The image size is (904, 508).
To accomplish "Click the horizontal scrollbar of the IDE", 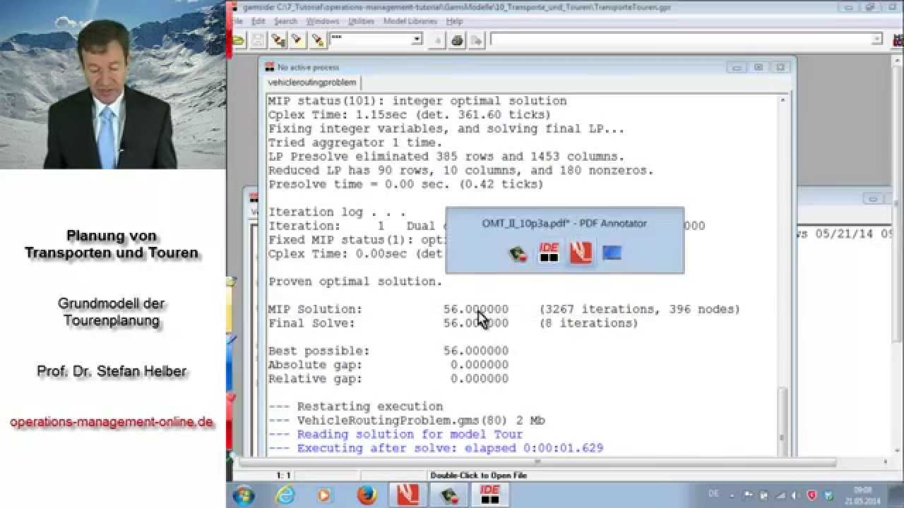I will coord(537,463).
